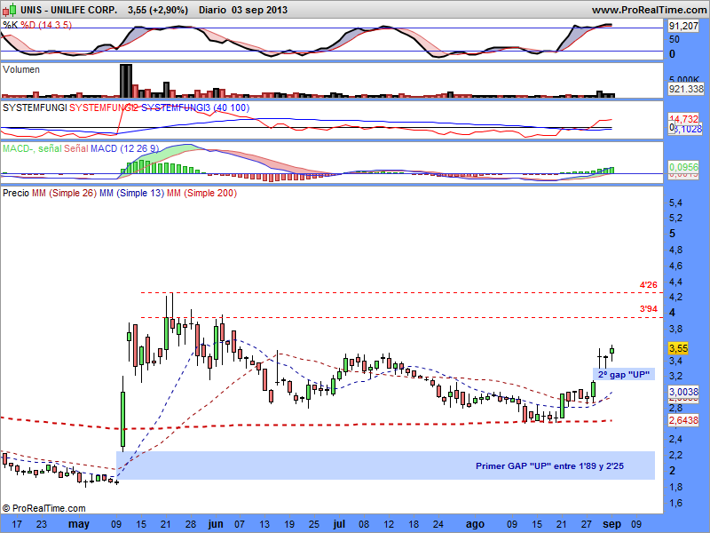Click 'may' on the date axis
This screenshot has height=533, width=710.
tap(78, 524)
